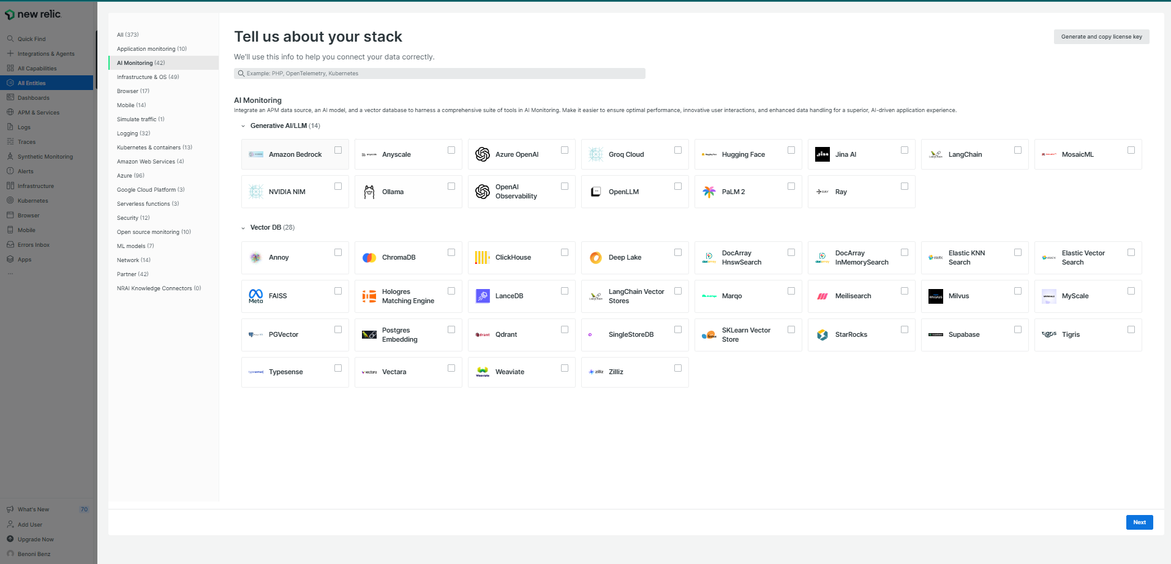Viewport: 1171px width, 564px height.
Task: Tick the Tigris checkbox
Action: click(1131, 329)
